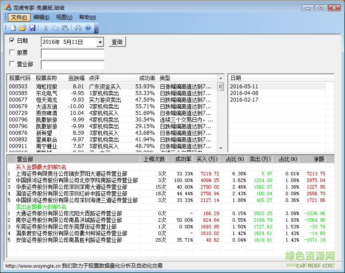The width and height of the screenshot is (345, 273).
Task: Open the date picker dropdown arrow
Action: pyautogui.click(x=100, y=42)
